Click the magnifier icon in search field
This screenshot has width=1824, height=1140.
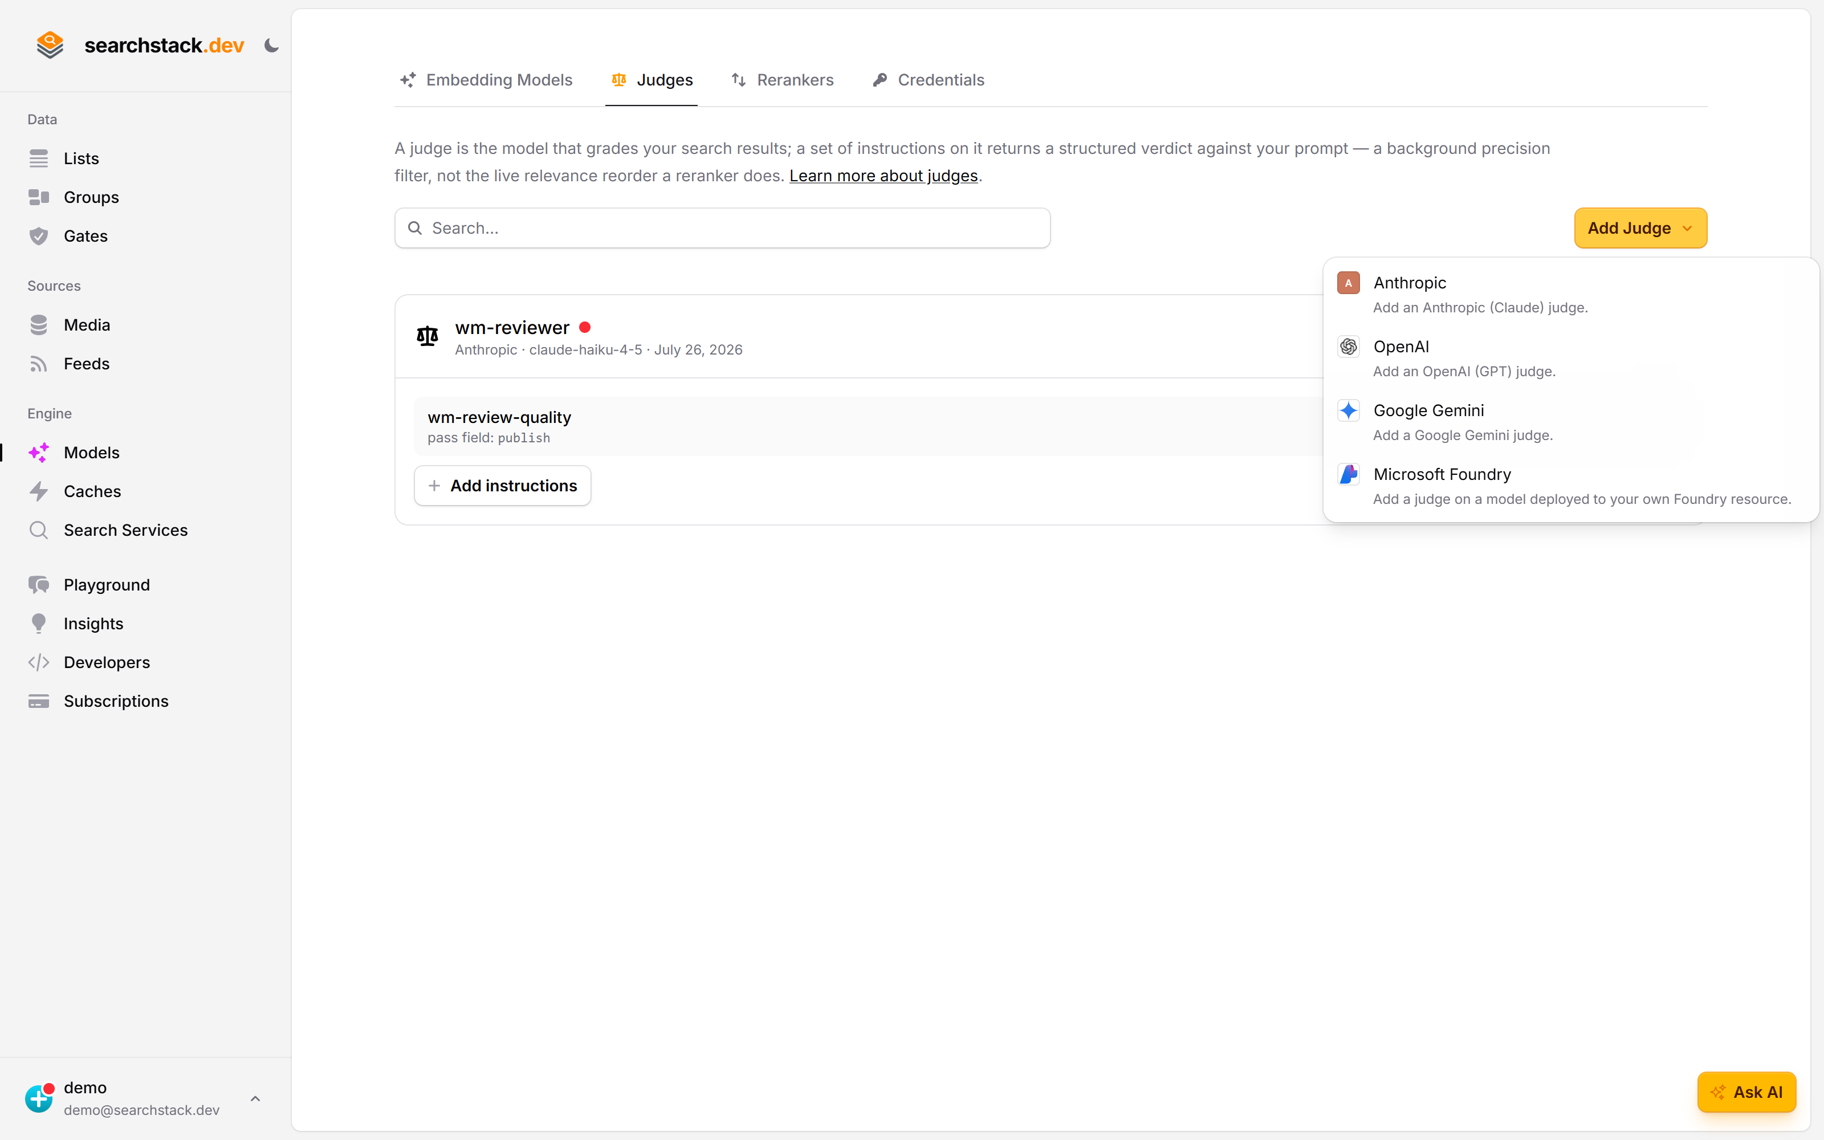[414, 227]
